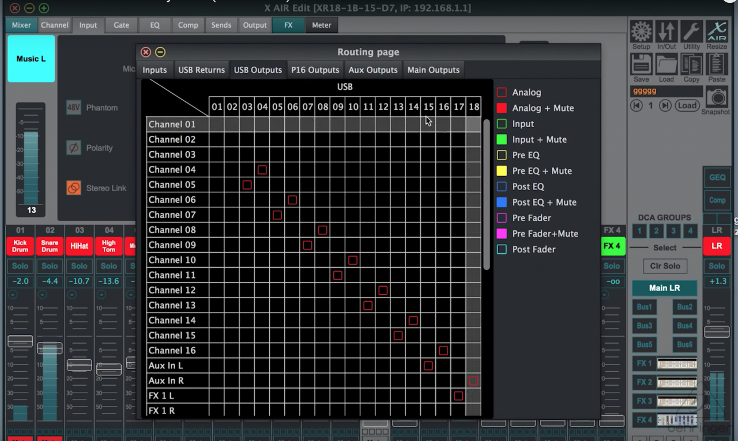This screenshot has width=738, height=441.
Task: Switch to the Inputs routing tab
Action: [155, 70]
